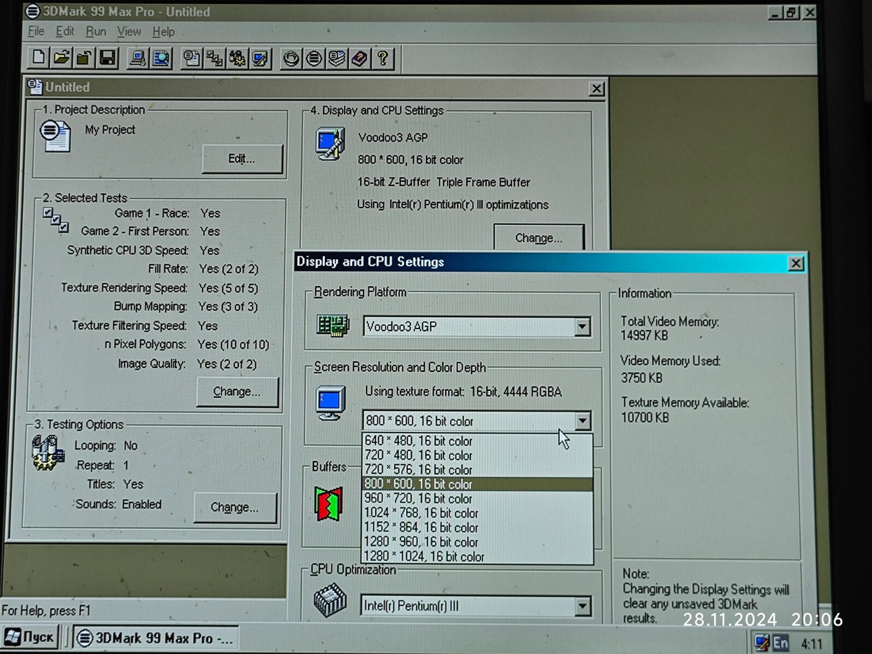Close the Display and CPU Settings dialog
872x654 pixels.
(796, 264)
